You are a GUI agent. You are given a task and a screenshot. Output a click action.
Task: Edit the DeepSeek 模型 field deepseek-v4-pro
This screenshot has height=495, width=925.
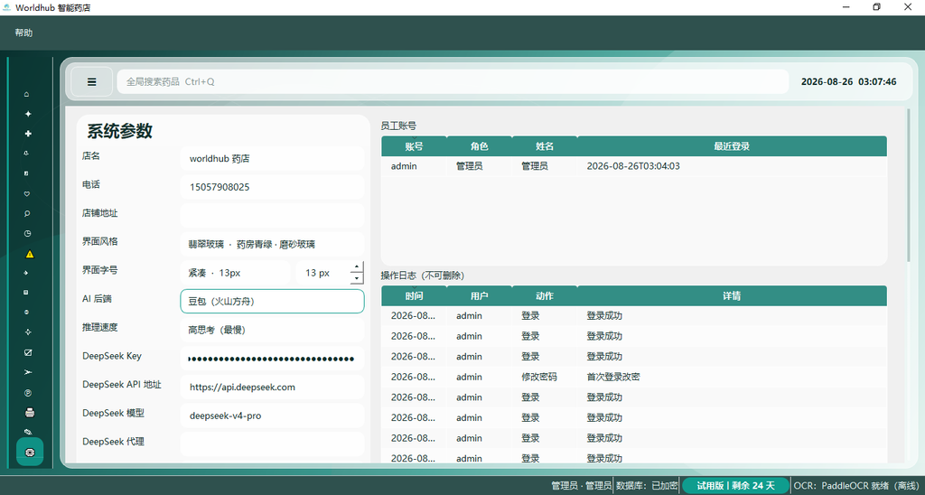pos(272,416)
